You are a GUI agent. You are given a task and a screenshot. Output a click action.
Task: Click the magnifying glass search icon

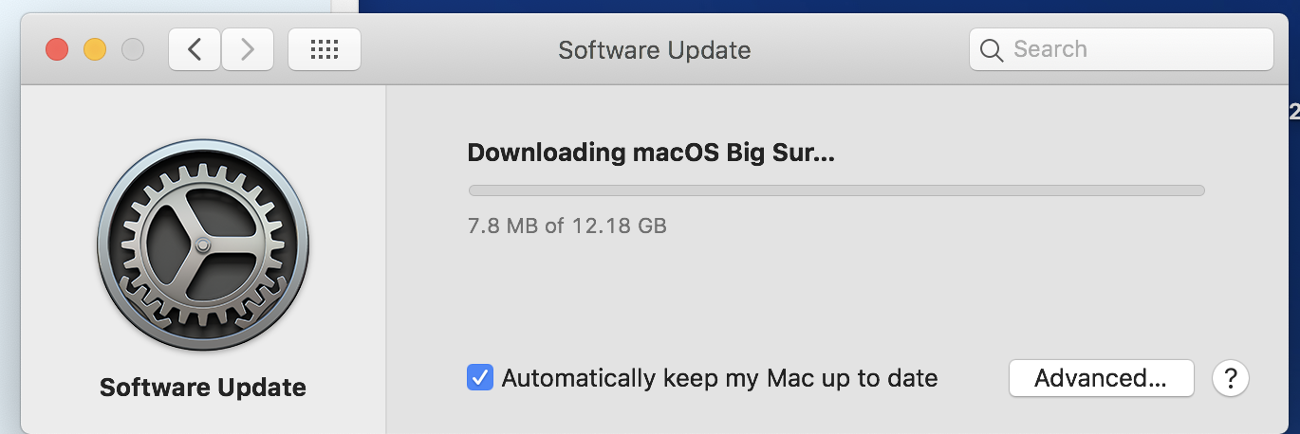(992, 50)
